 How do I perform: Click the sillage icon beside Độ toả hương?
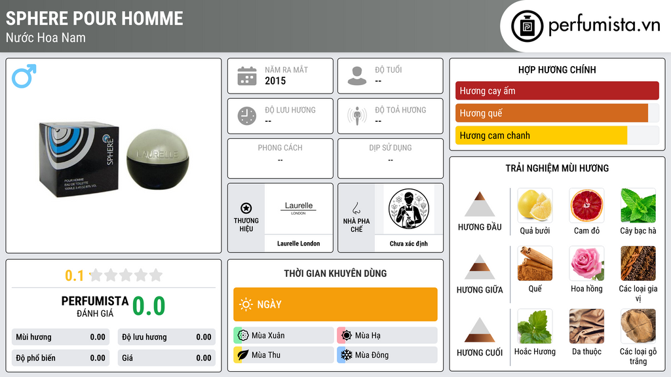pyautogui.click(x=357, y=116)
